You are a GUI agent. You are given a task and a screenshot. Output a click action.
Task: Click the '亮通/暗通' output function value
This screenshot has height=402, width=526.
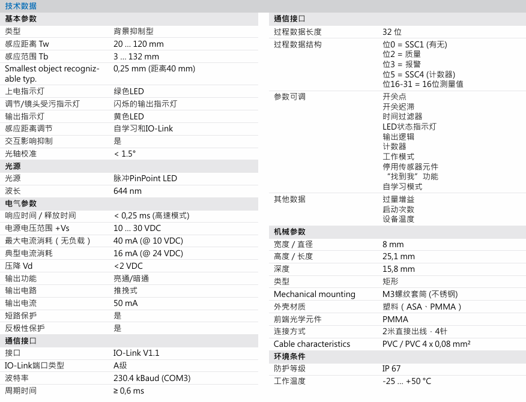pos(131,278)
